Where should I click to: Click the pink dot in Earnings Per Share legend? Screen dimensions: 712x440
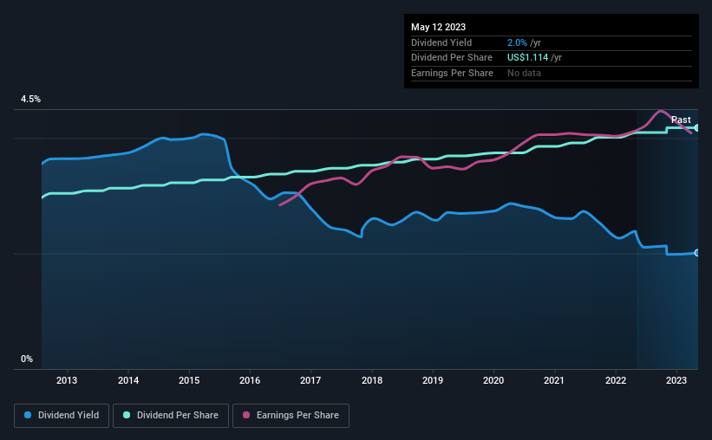tap(246, 415)
